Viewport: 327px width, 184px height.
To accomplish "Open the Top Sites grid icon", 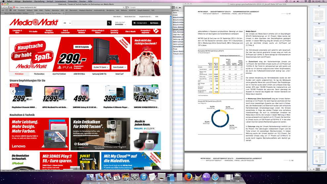I will tap(11, 10).
